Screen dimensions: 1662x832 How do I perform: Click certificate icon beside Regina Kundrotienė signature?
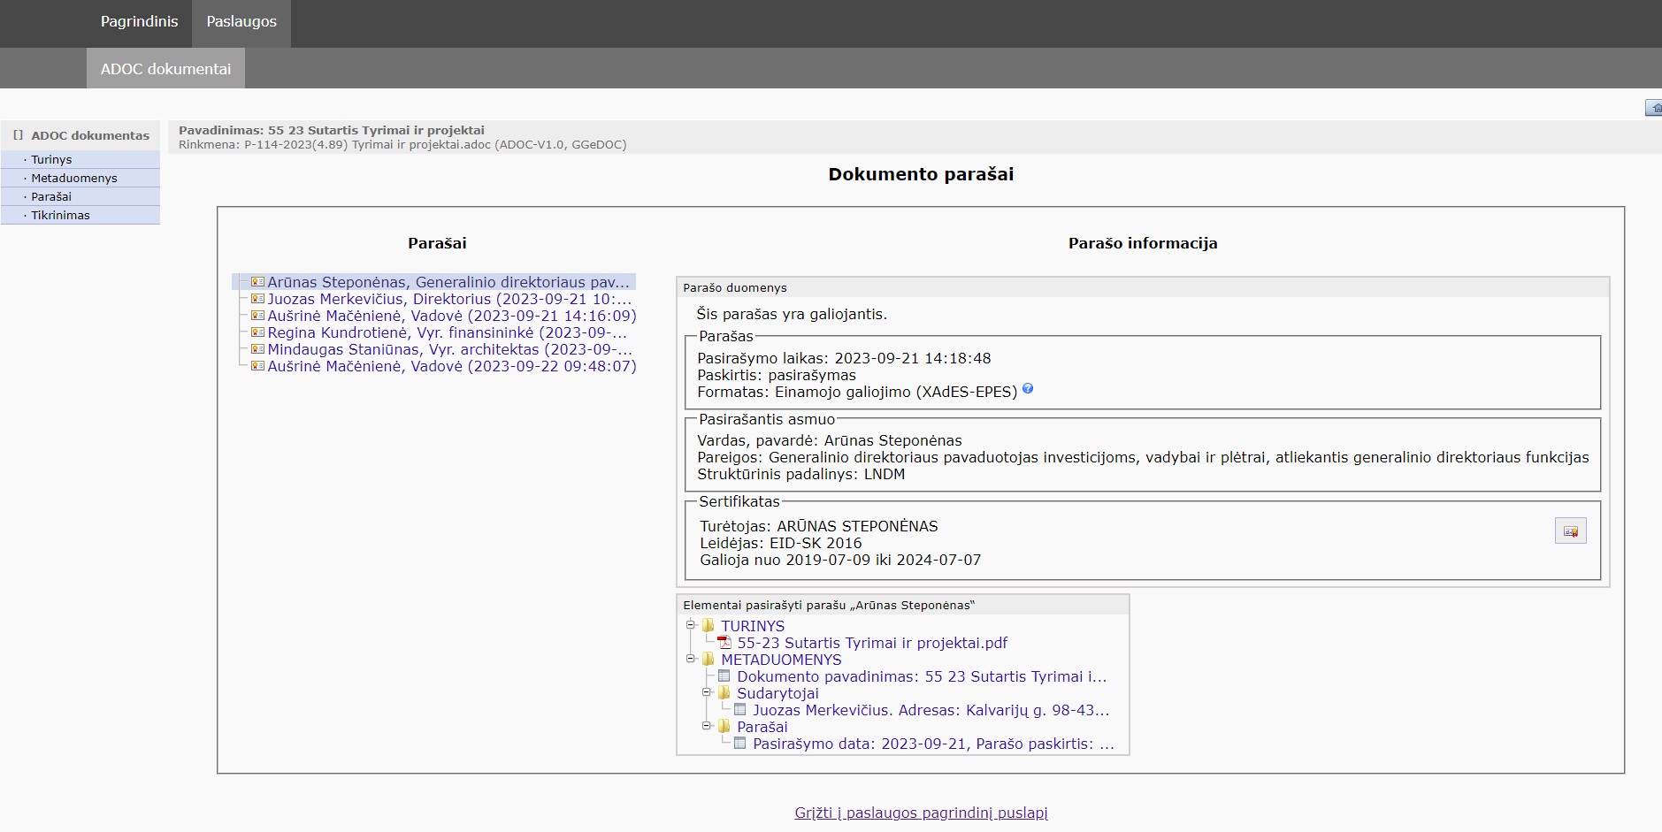coord(257,332)
